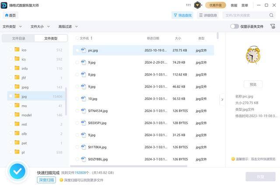Image resolution: width=280 pixels, height=185 pixels.
Task: Click the VIP membership badge icon
Action: (x=198, y=5)
